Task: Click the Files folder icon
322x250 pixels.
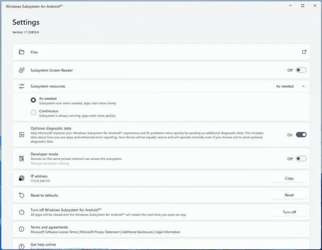Action: [21, 52]
